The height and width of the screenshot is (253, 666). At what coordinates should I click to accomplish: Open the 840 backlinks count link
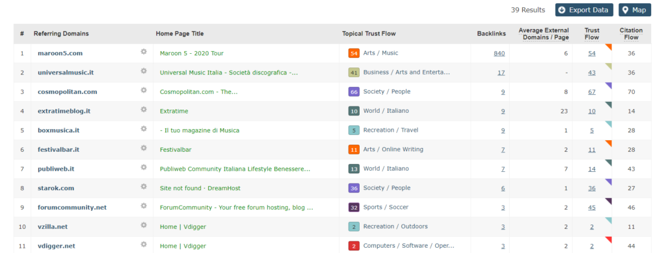point(499,53)
